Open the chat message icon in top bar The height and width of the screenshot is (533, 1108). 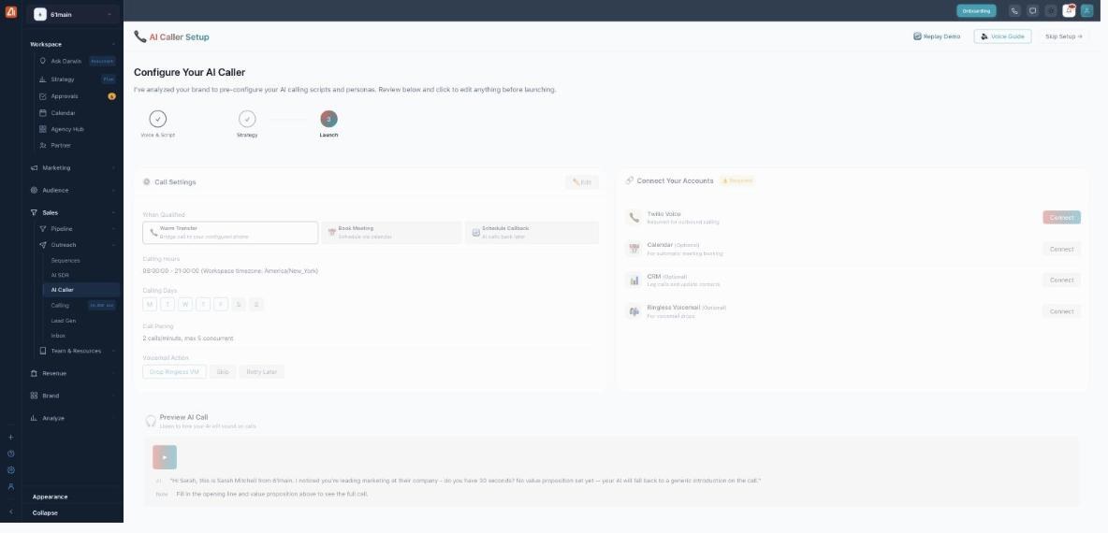pos(1033,11)
